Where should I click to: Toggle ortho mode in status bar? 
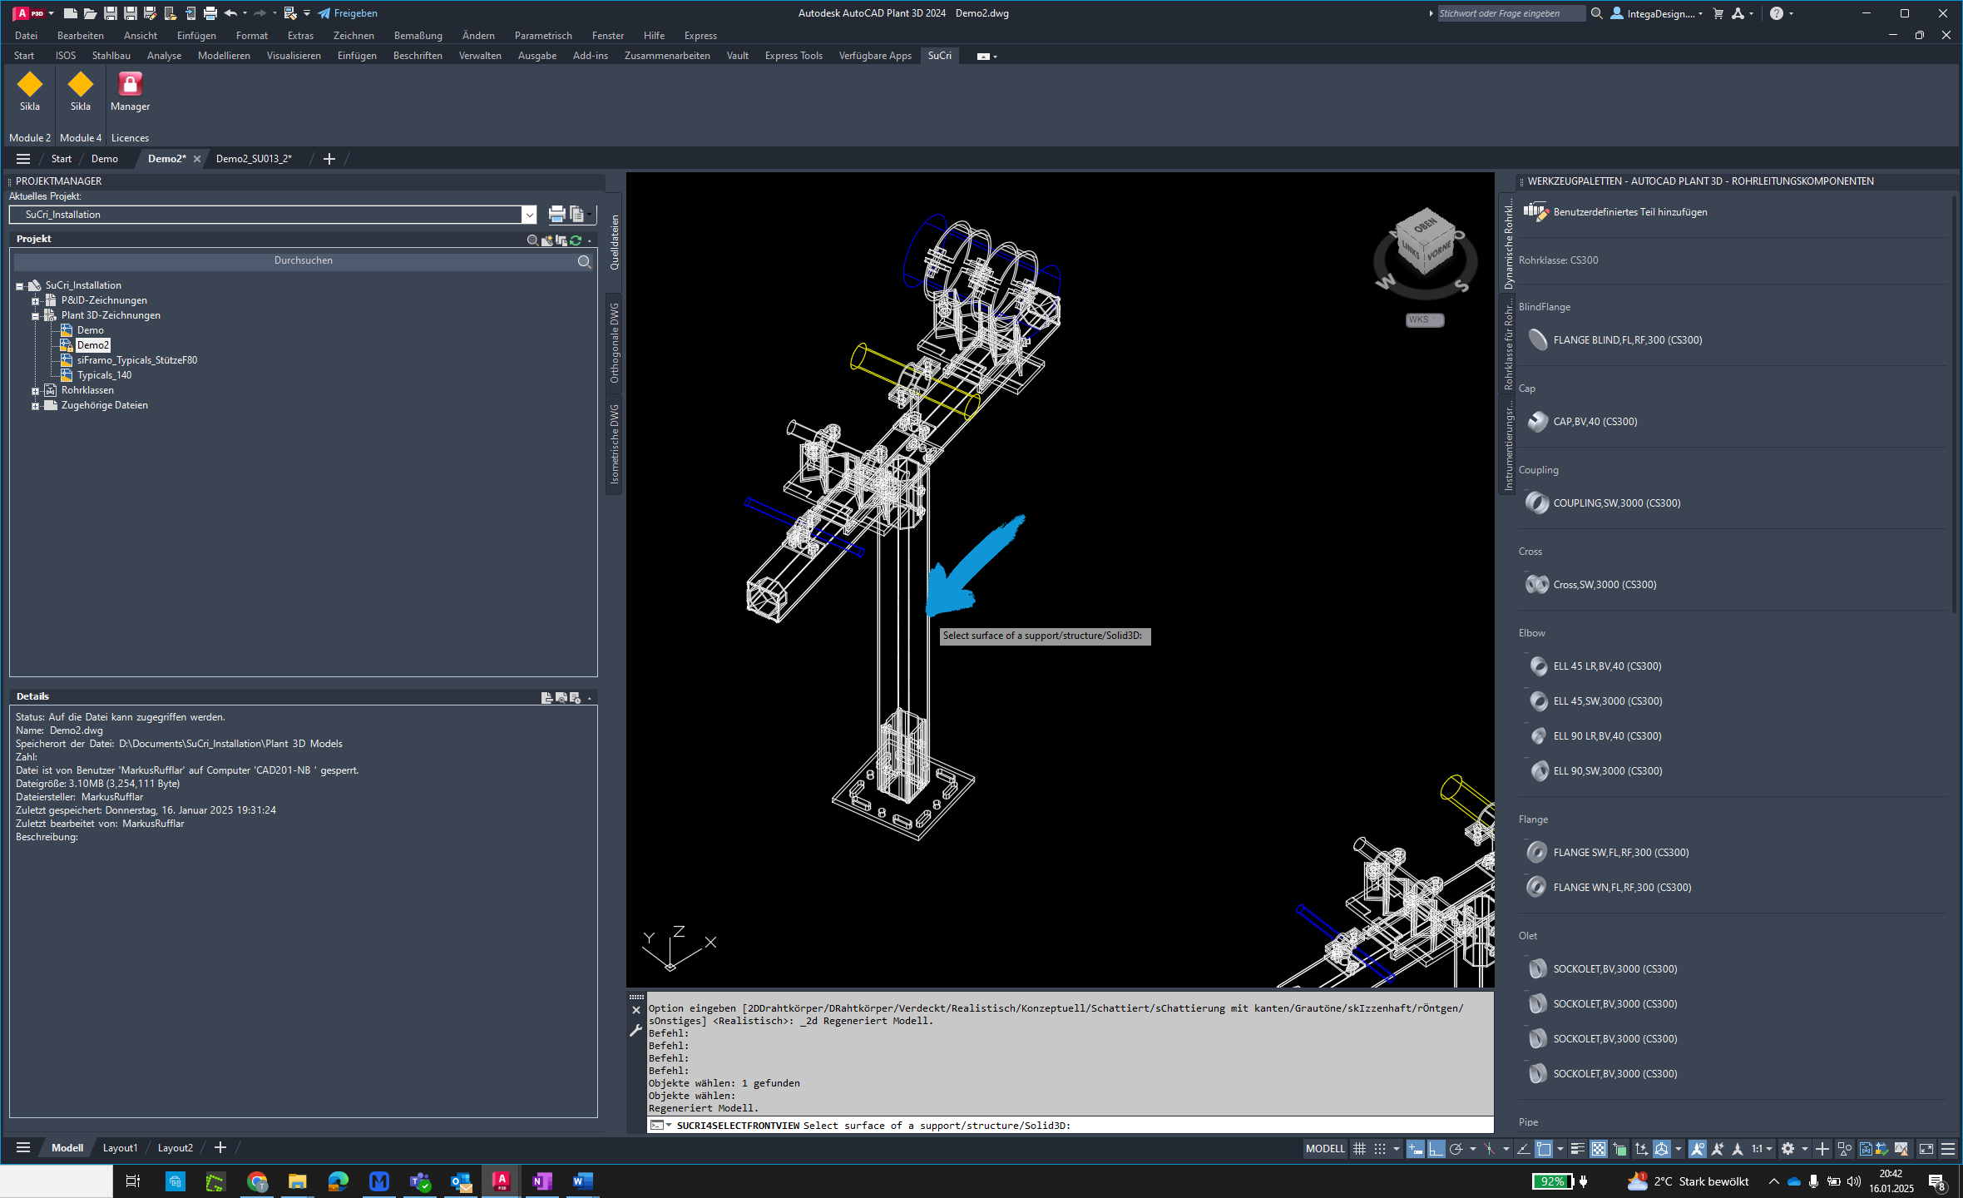[1436, 1149]
